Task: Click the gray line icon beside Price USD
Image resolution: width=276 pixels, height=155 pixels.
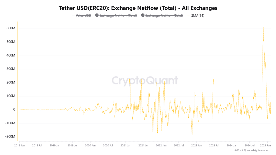Action: coord(74,16)
